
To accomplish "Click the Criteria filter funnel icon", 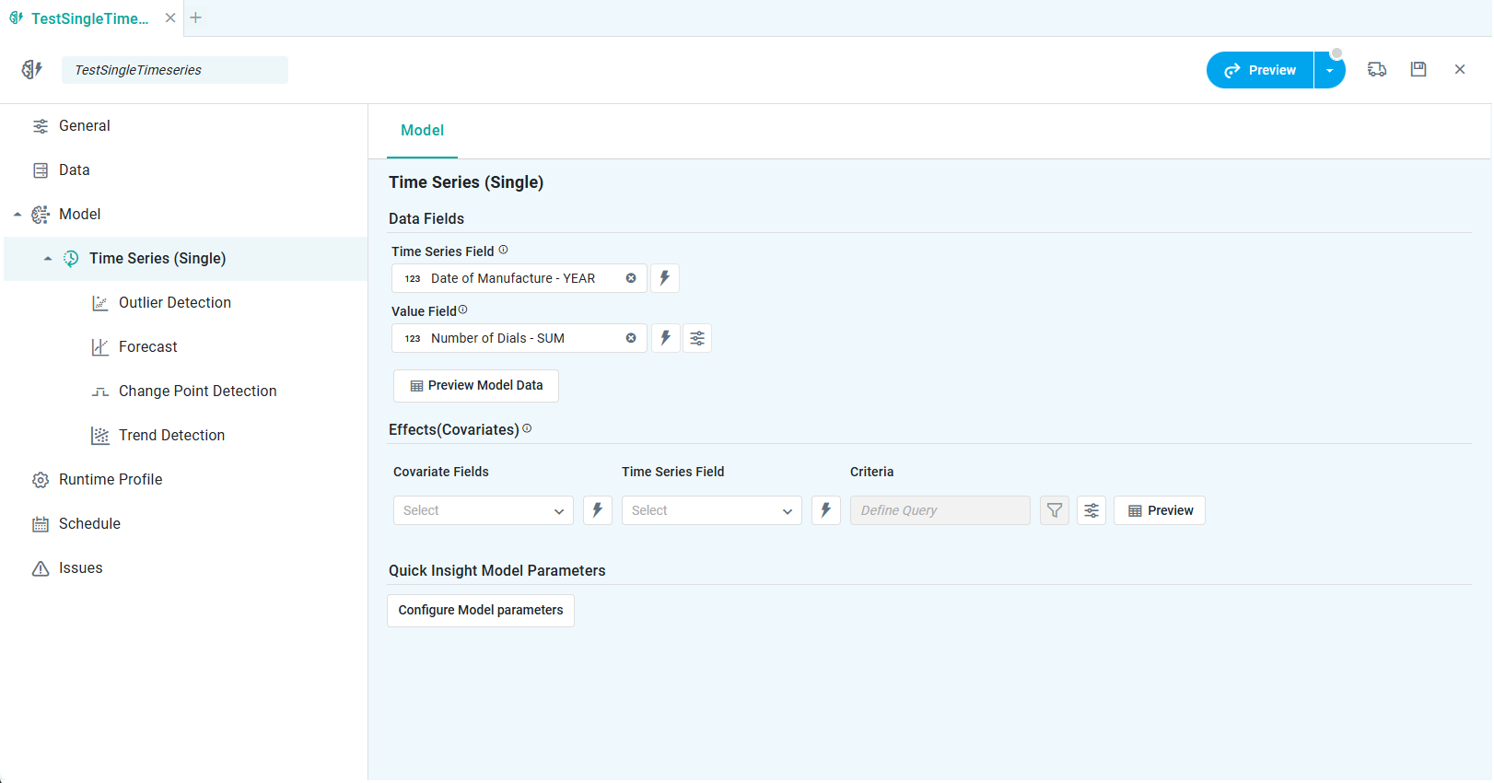I will coord(1054,510).
